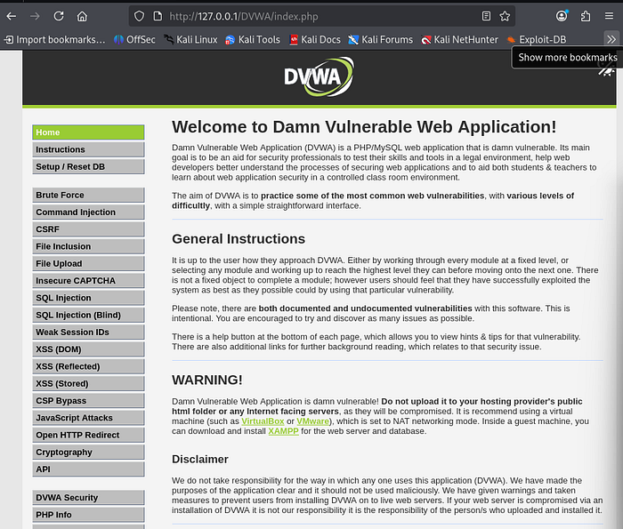This screenshot has height=529, width=623.
Task: Open the File Upload module
Action: tap(88, 263)
